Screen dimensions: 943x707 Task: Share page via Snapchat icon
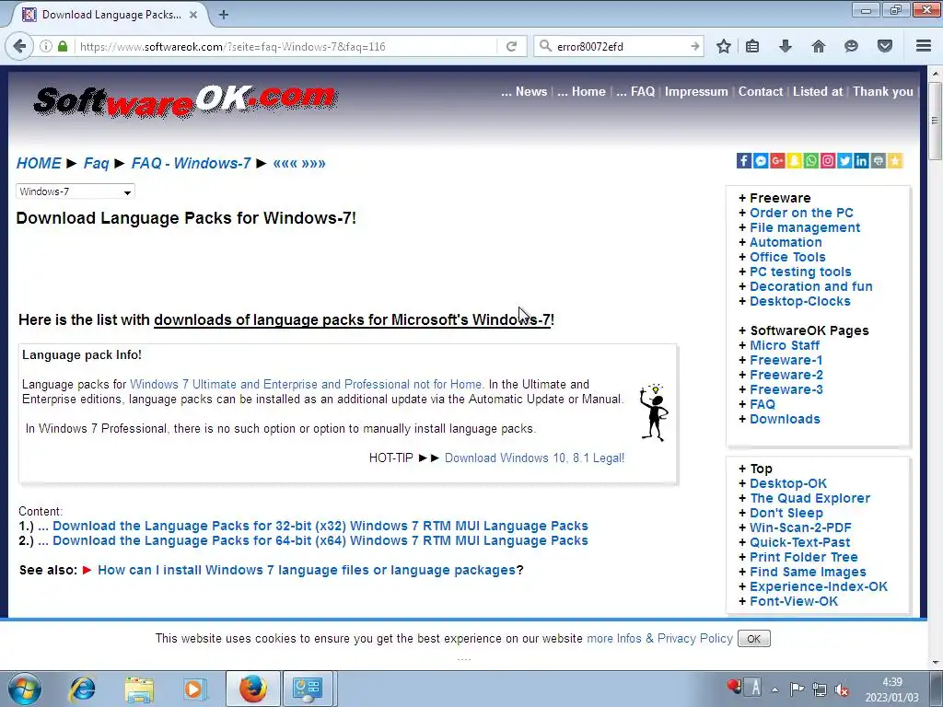point(795,160)
